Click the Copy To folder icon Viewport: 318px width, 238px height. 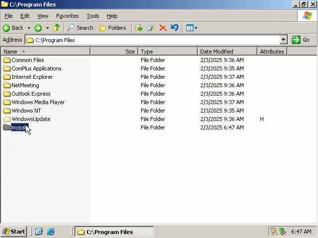151,28
